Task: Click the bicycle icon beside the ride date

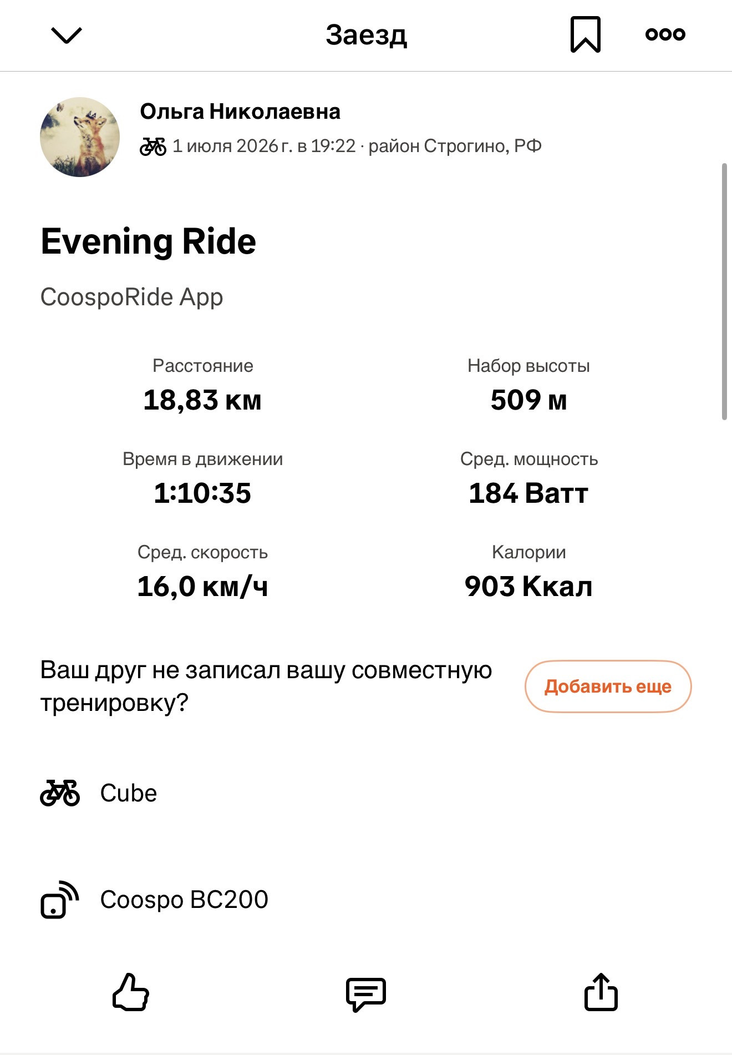Action: coord(153,147)
